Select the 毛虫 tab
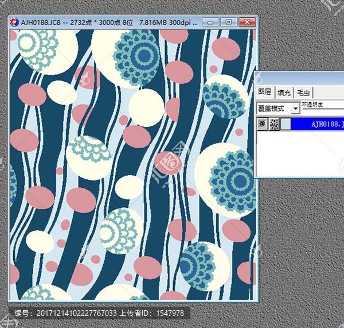This screenshot has width=344, height=328. pyautogui.click(x=303, y=92)
